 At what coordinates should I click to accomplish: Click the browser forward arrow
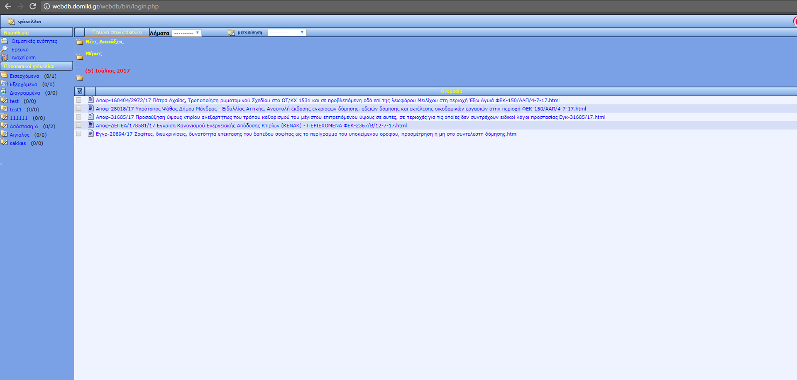click(20, 6)
